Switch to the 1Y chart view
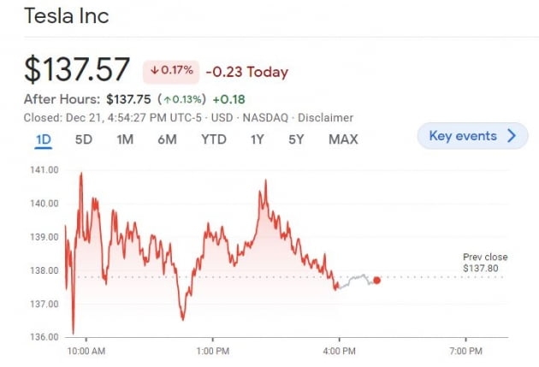 (257, 139)
